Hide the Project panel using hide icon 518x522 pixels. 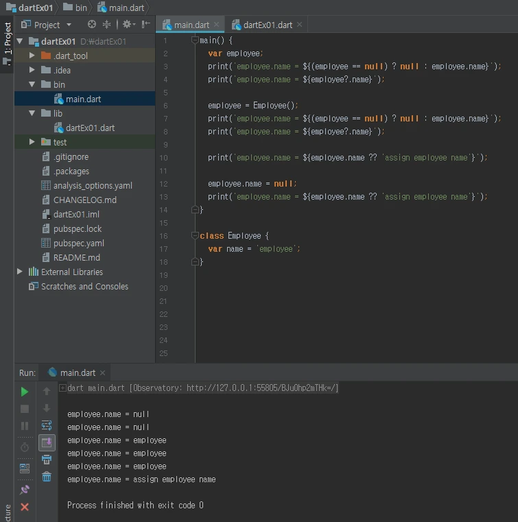point(145,25)
